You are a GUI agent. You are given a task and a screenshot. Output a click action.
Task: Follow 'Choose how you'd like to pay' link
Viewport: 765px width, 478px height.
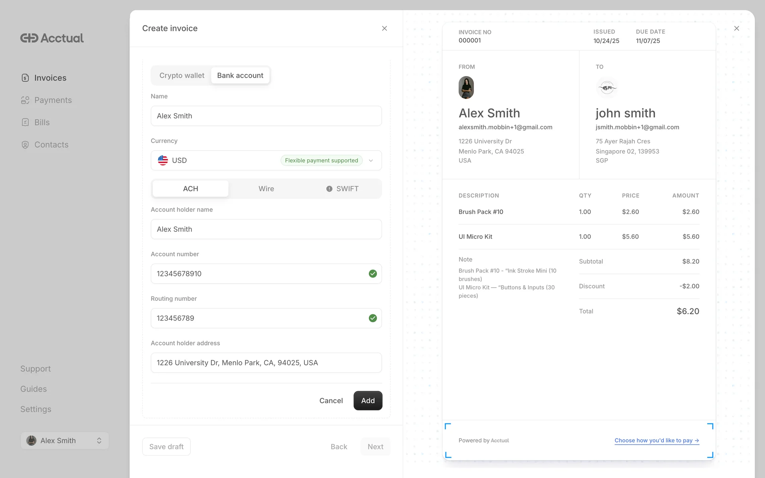656,440
